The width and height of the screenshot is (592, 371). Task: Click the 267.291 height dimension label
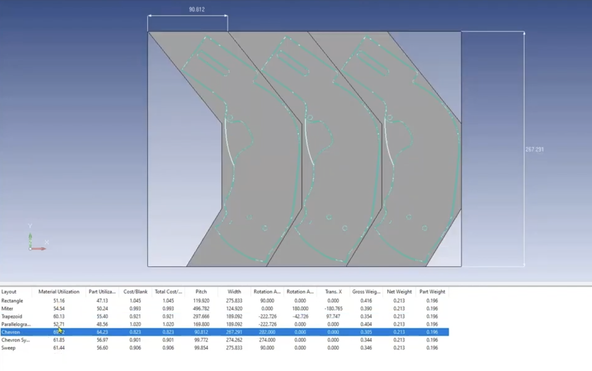pyautogui.click(x=534, y=149)
